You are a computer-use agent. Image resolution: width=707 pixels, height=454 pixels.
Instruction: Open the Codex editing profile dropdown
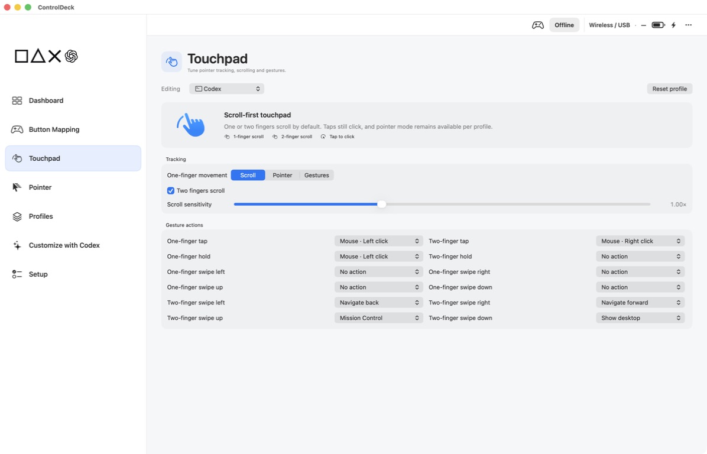coord(226,89)
